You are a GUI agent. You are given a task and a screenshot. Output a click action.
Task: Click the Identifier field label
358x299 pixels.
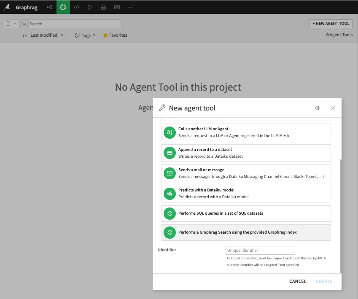point(167,250)
